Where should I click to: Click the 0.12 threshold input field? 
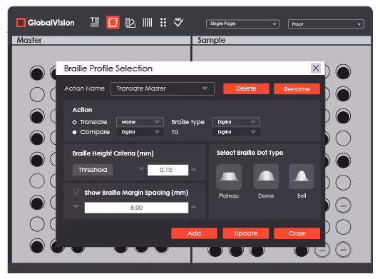pyautogui.click(x=168, y=170)
